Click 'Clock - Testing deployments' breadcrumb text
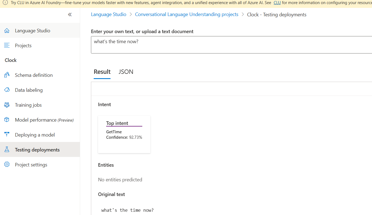 click(277, 15)
